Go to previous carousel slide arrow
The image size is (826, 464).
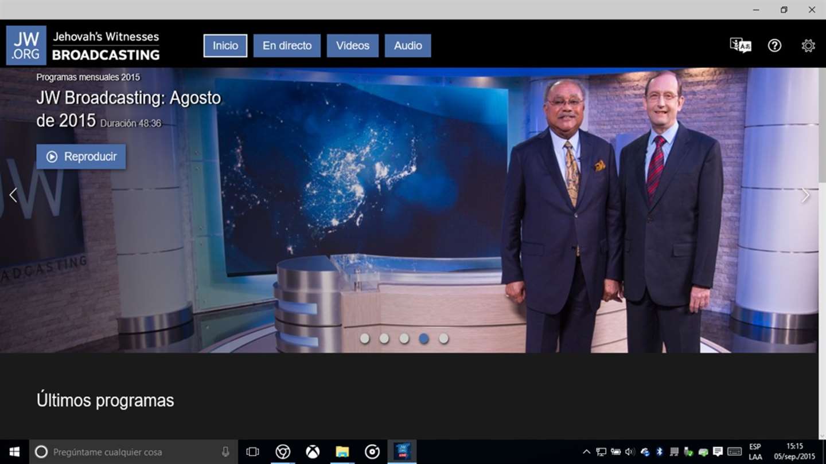pos(13,195)
